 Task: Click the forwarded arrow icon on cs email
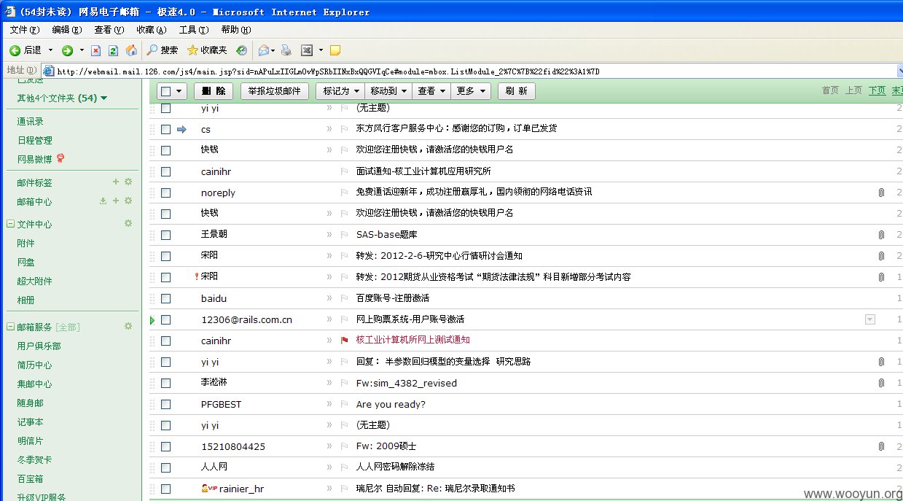coord(181,129)
